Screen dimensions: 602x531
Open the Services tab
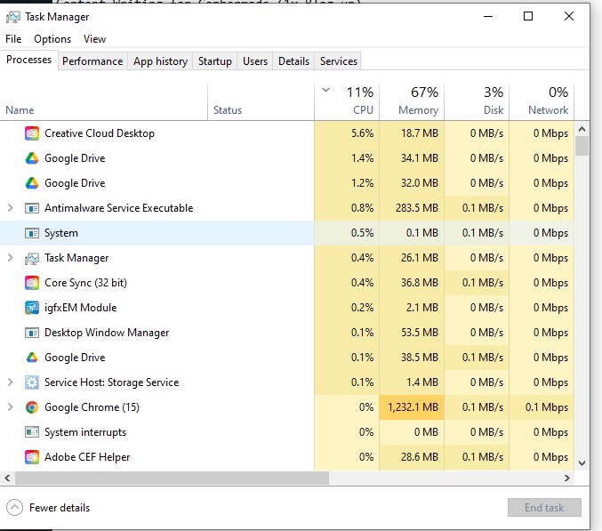coord(339,61)
